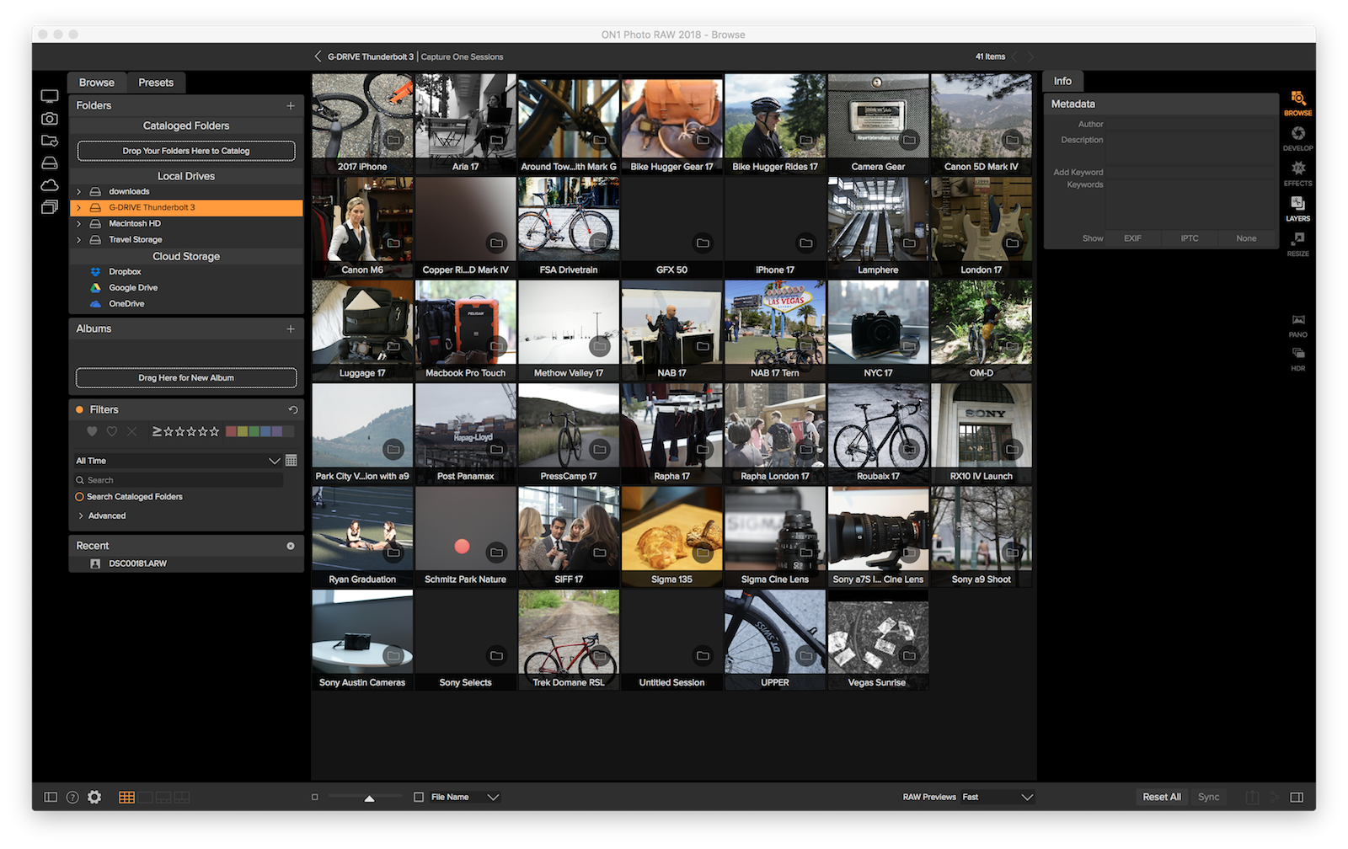The height and width of the screenshot is (849, 1348).
Task: Switch to the Presets tab
Action: tap(156, 83)
